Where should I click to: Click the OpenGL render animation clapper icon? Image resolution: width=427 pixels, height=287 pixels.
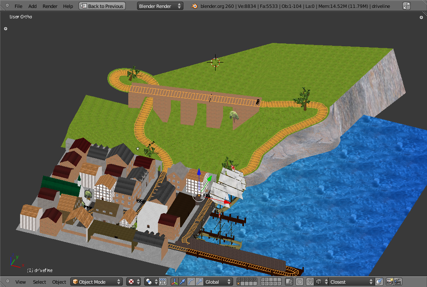coord(398,282)
